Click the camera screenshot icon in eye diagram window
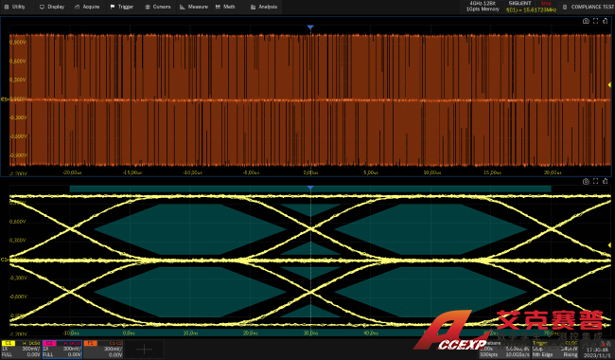615x360 pixels. pyautogui.click(x=586, y=181)
